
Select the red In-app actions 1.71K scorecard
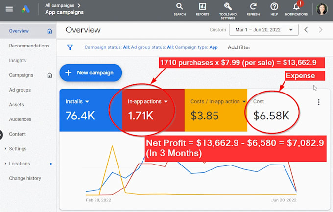153,110
